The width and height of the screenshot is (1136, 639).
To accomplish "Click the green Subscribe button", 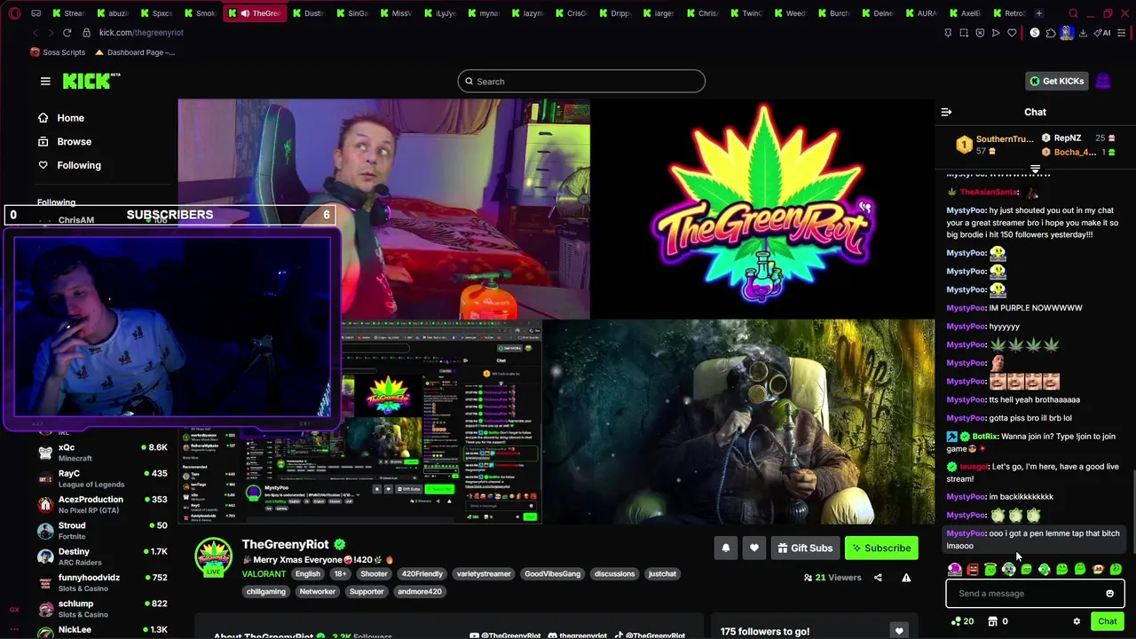I will click(x=881, y=548).
